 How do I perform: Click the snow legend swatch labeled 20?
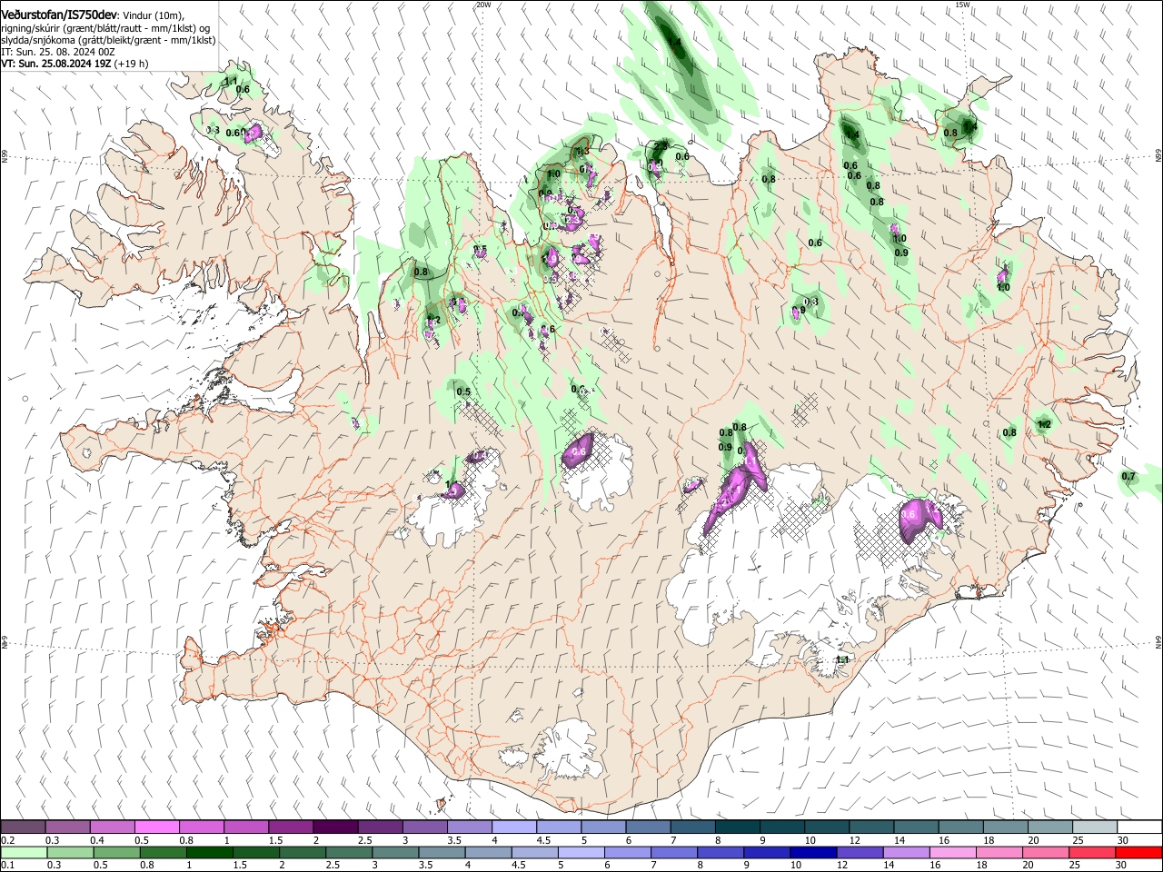pos(1049,827)
